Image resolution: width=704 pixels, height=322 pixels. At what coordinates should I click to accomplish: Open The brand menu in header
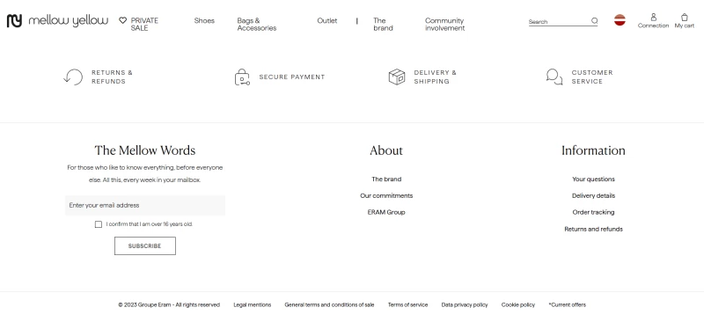(x=383, y=25)
